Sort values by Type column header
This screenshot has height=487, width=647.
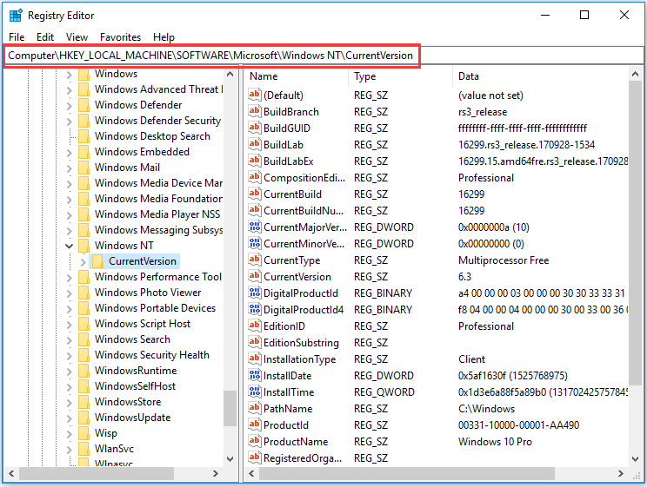click(401, 76)
